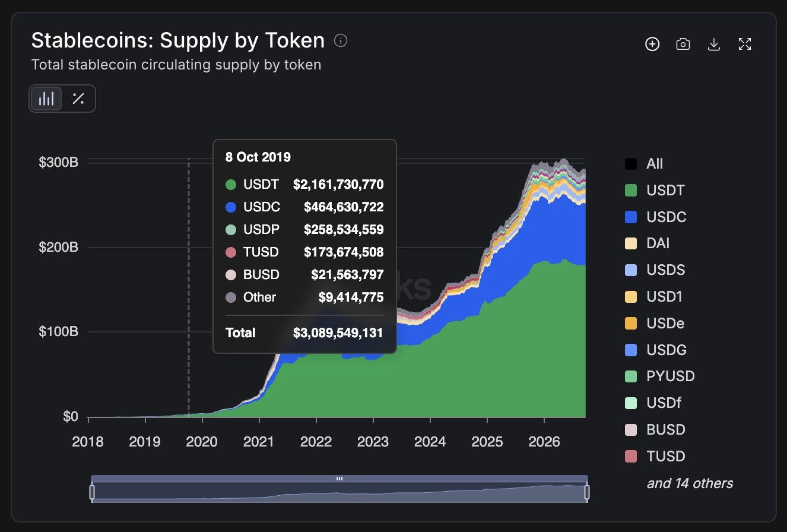Toggle PYUSD series in the legend

(659, 376)
